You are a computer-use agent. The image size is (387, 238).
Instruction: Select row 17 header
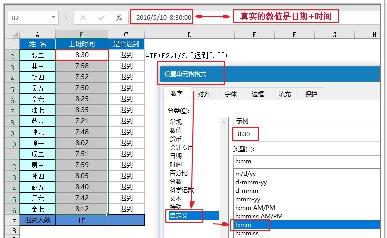pos(12,221)
